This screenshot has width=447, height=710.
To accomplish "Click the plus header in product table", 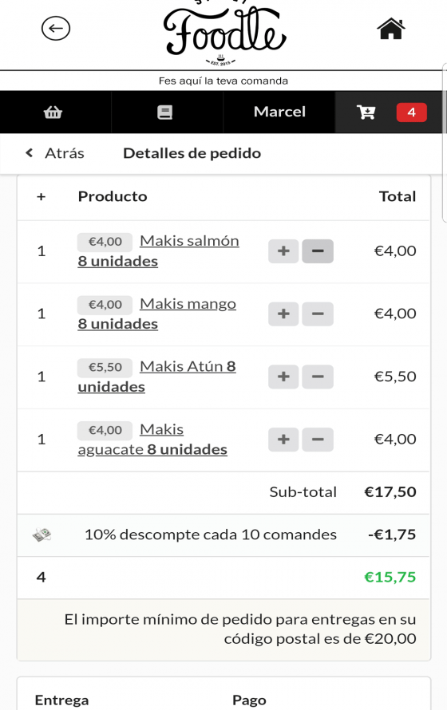I will (x=42, y=196).
